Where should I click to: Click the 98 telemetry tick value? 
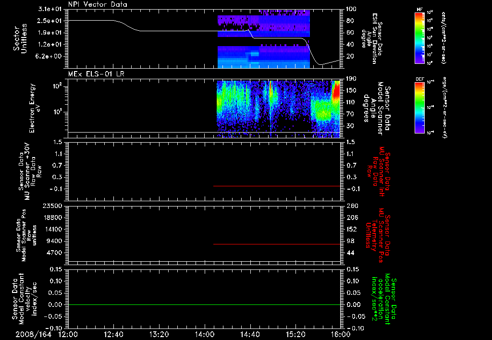coord(350,241)
